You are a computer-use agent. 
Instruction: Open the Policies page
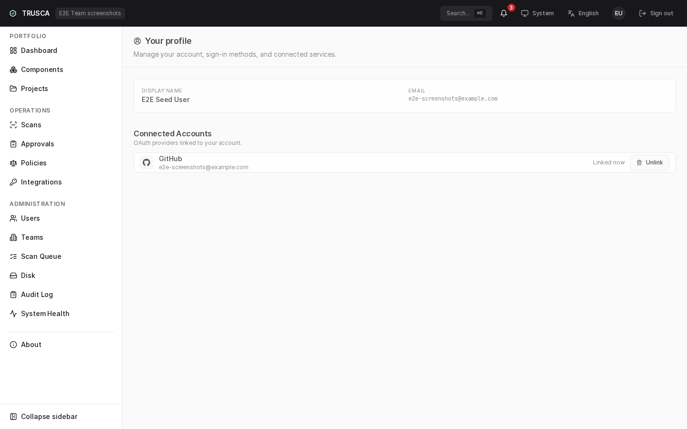coord(61,163)
